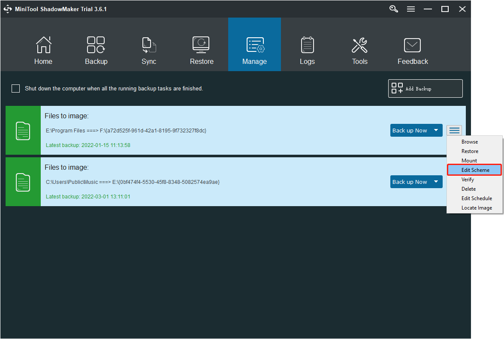Open the title bar hamburger menu

pos(411,9)
